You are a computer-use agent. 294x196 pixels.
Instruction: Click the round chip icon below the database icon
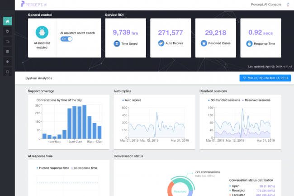(8, 62)
